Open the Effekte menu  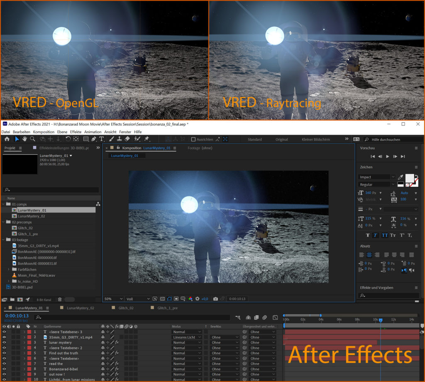click(x=76, y=132)
